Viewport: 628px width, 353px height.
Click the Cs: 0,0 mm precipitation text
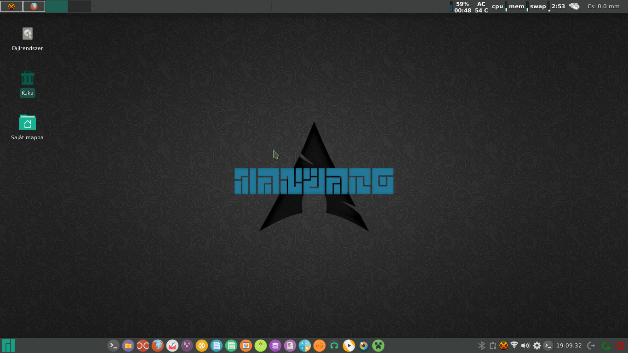click(604, 6)
